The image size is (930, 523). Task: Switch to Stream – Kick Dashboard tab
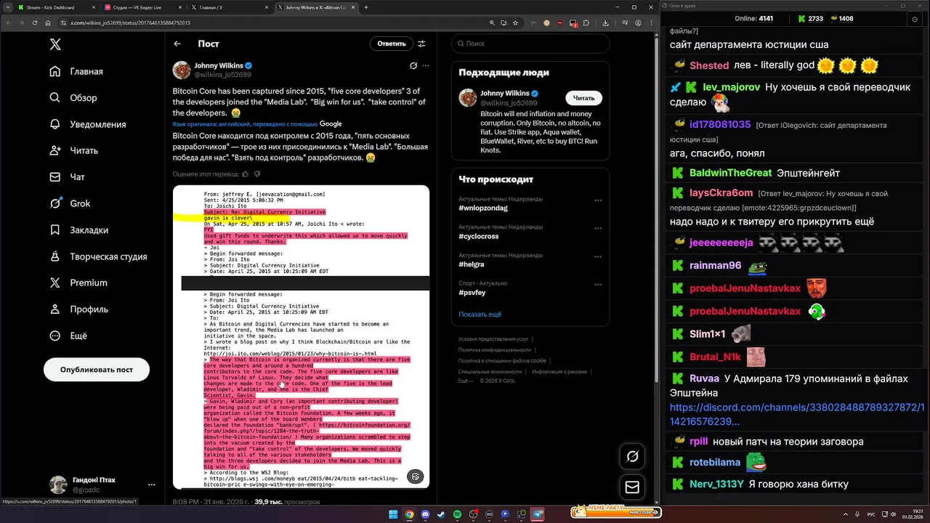click(57, 7)
